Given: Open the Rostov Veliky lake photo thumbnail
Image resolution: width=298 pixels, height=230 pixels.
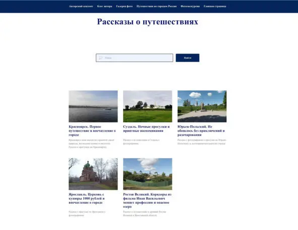Looking at the screenshot, I should [x=147, y=174].
